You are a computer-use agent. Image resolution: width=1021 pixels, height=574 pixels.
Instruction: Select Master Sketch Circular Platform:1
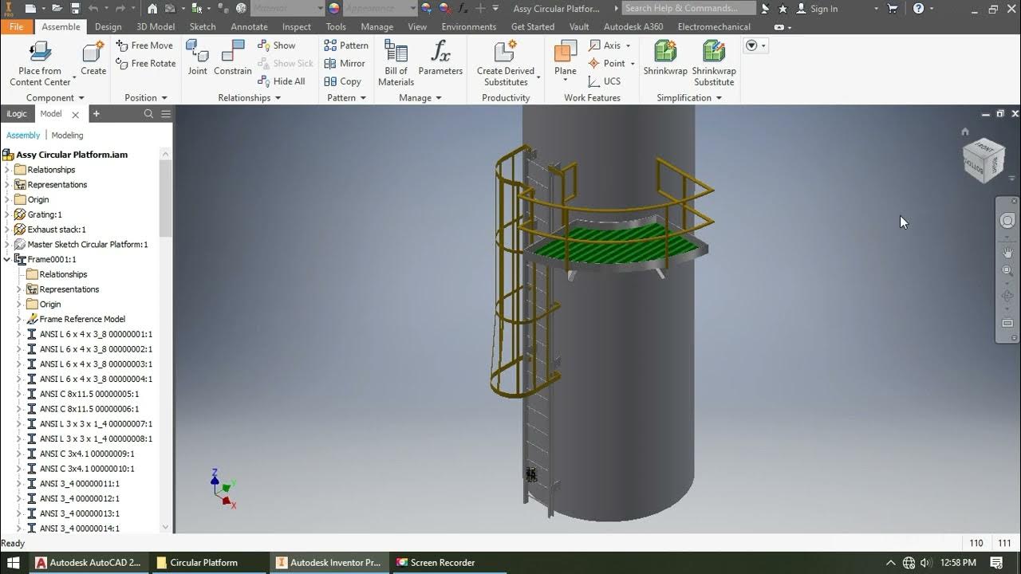click(88, 245)
